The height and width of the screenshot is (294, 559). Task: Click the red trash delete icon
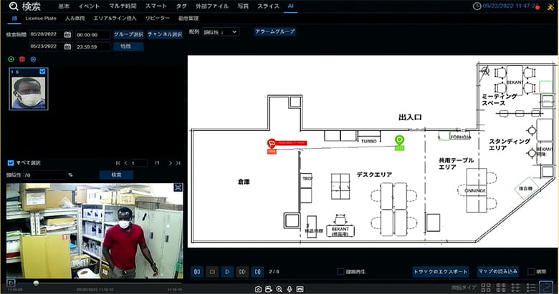[x=22, y=59]
